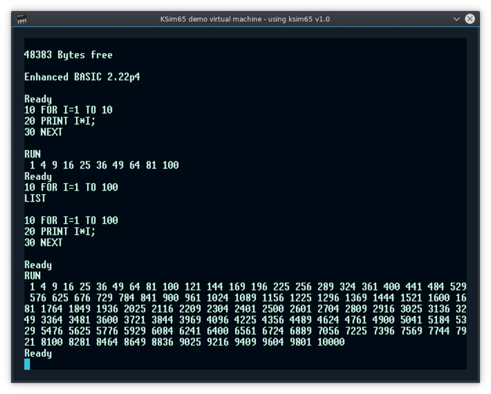Click the 'Enhanced BASIC 2.22p4' line
Screen dimensions: 491x394
click(x=82, y=77)
